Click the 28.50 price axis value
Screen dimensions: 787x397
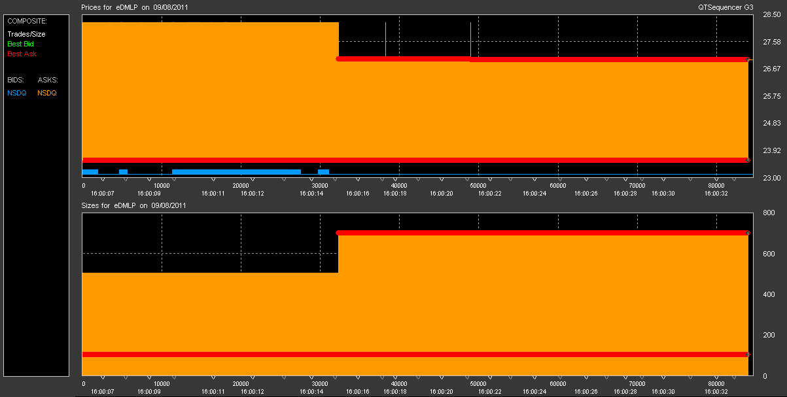(773, 16)
